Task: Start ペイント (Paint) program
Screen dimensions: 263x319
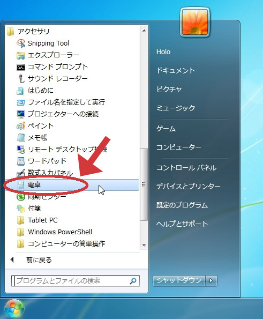Action: 41,126
